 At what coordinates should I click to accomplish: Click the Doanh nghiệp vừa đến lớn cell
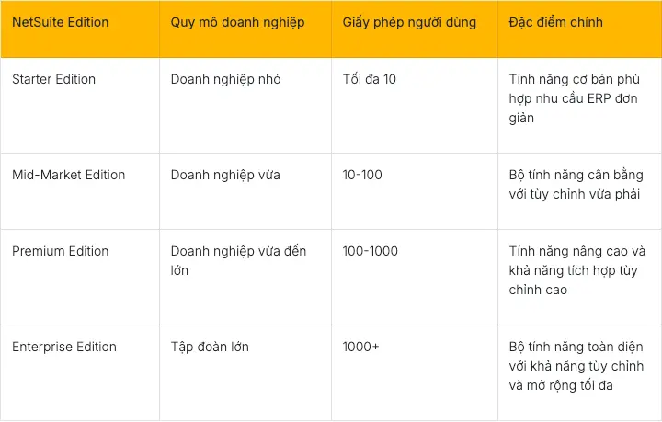pos(238,261)
